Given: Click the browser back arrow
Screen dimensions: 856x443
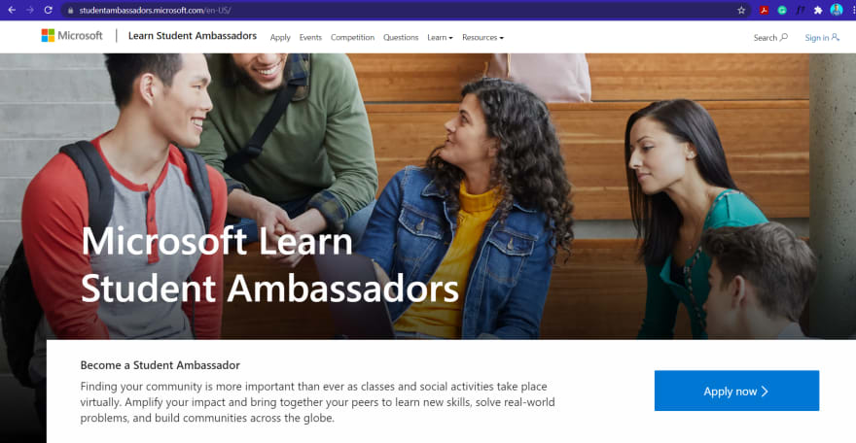Looking at the screenshot, I should (12, 10).
